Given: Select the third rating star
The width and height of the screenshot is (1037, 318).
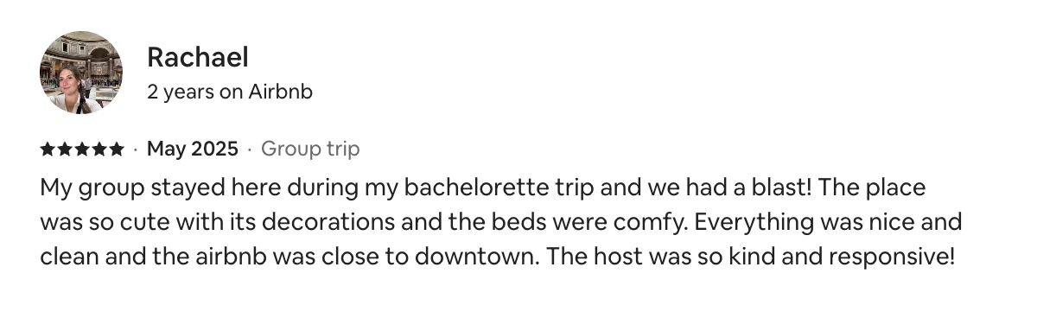Looking at the screenshot, I should 82,149.
